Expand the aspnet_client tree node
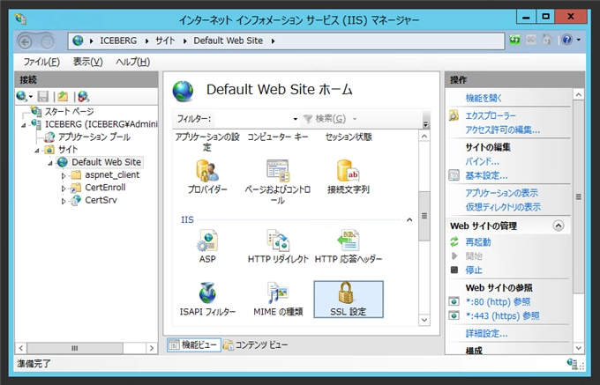Screen dimensions: 600x385 [64, 175]
